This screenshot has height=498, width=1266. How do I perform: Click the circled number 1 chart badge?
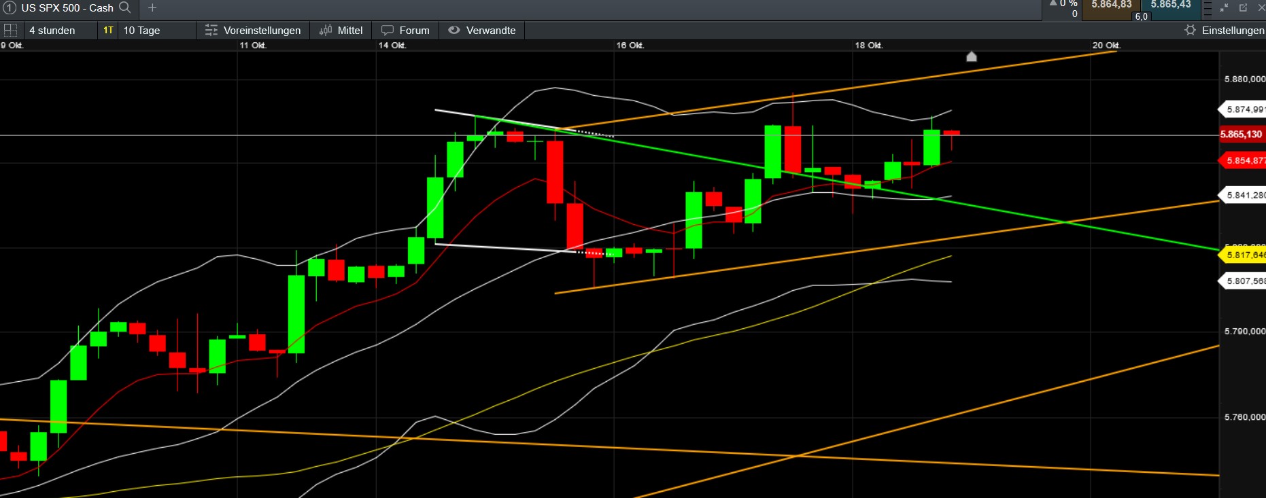[x=10, y=7]
